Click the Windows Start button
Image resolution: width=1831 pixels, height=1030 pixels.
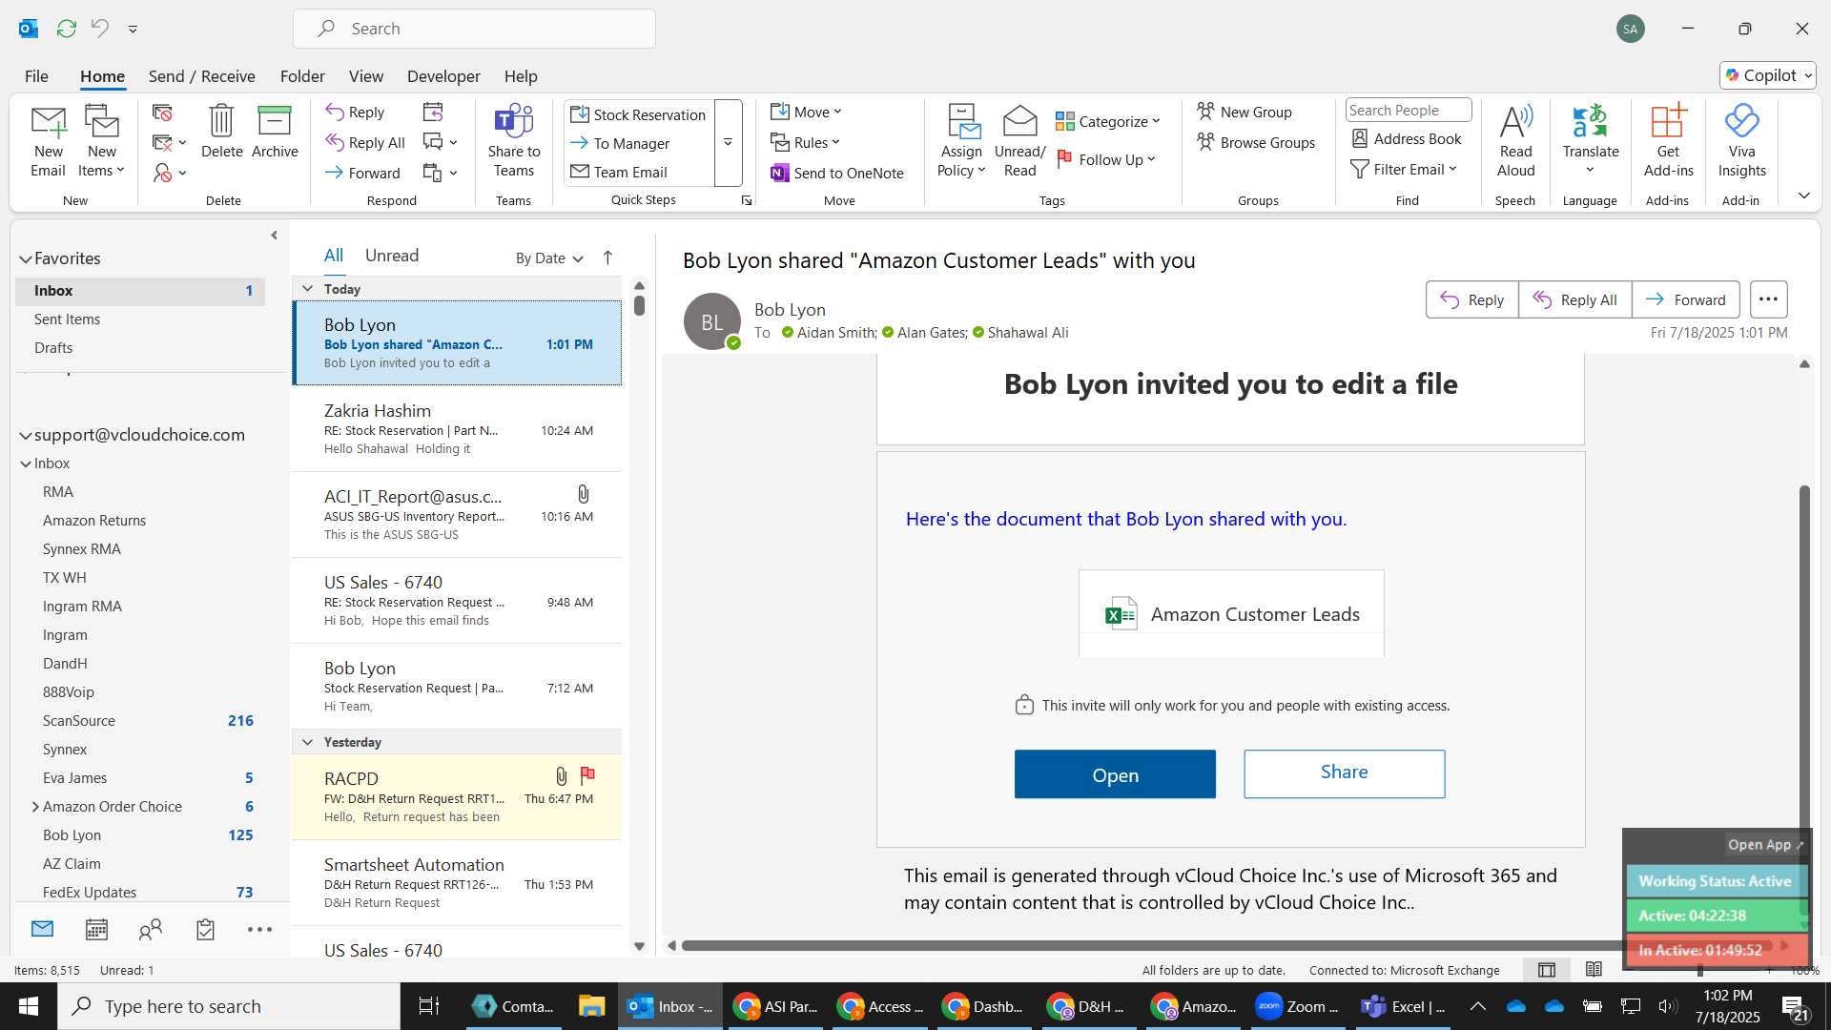[28, 1006]
